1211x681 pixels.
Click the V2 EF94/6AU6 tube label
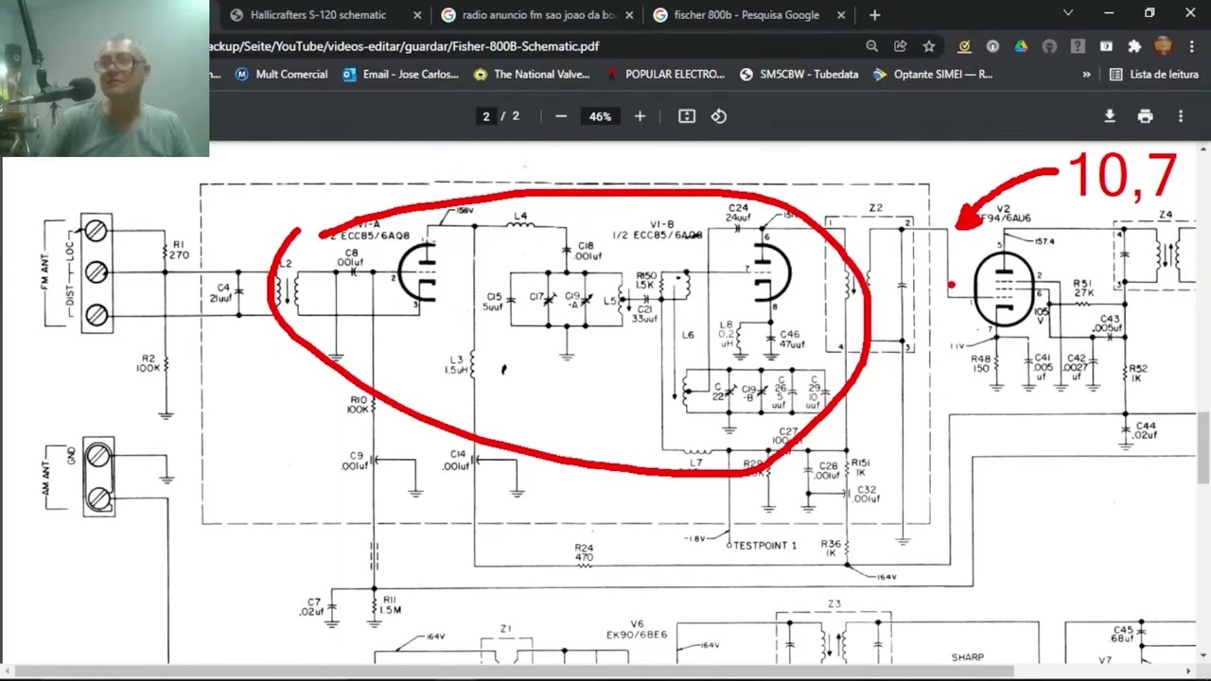[1005, 214]
